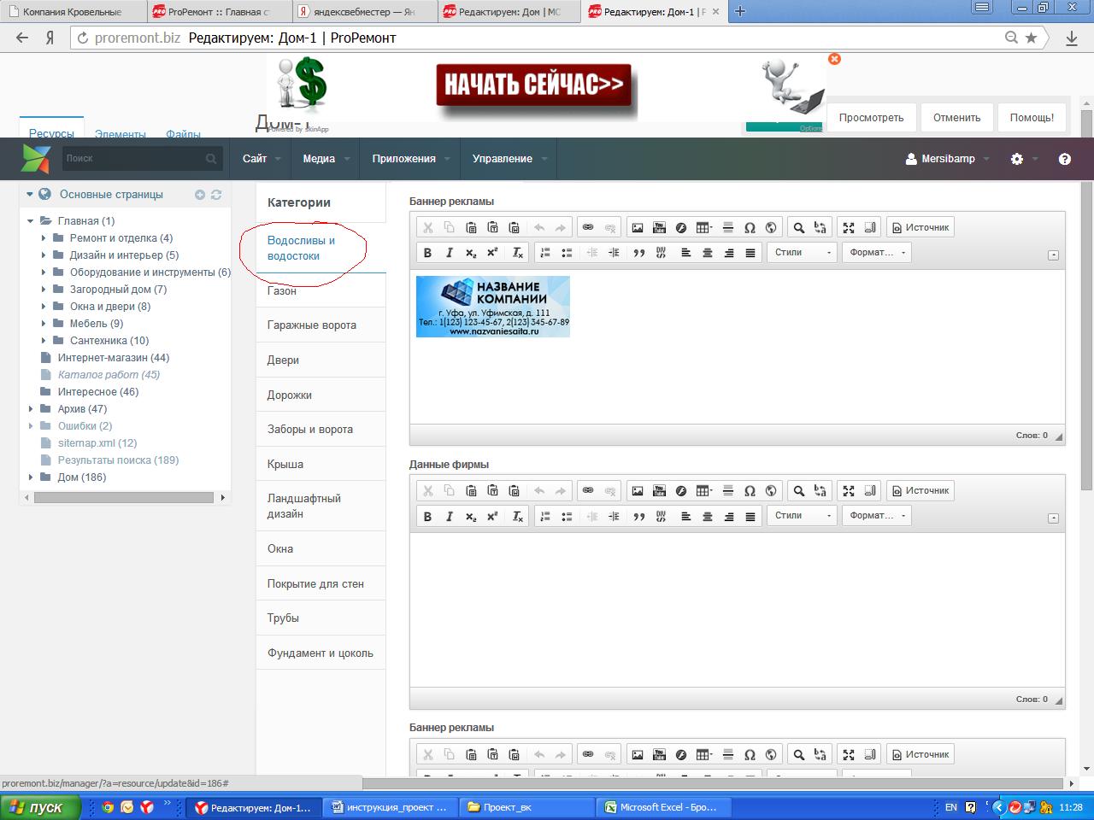Collapse Главная tree node
The width and height of the screenshot is (1094, 820).
tap(31, 221)
